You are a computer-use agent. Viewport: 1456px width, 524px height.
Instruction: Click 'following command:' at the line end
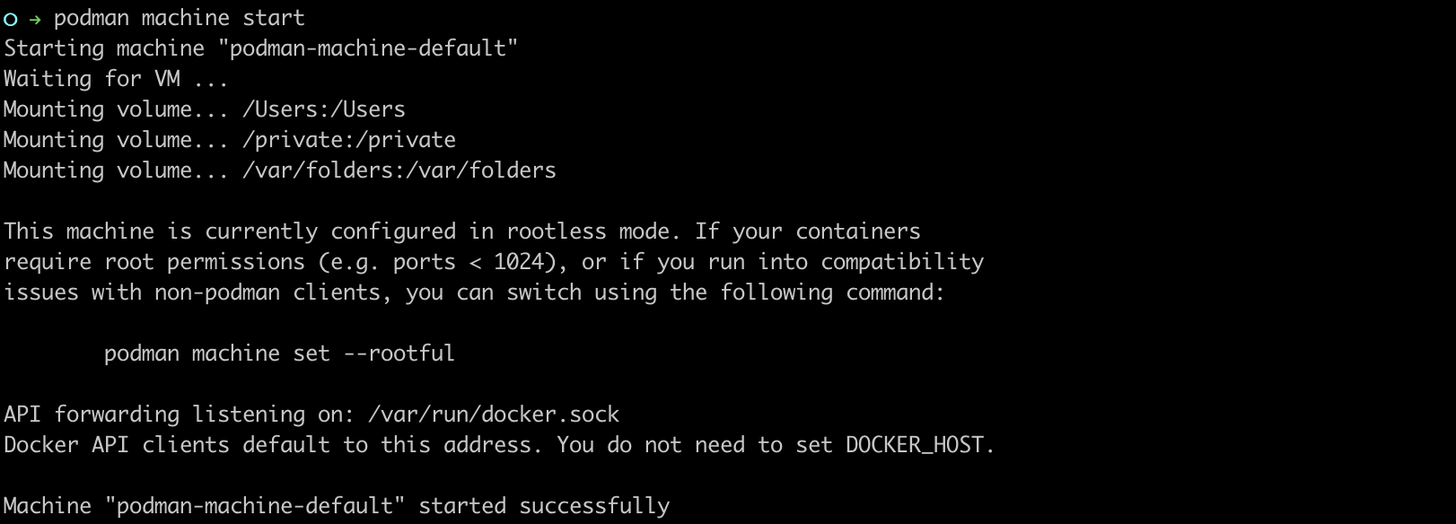click(832, 293)
